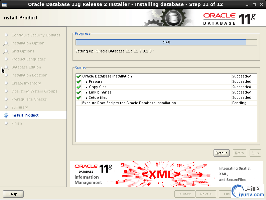This screenshot has height=200, width=266.
Task: Click the 'Setting up Oracle Database 11g' message
Action: tap(115, 51)
